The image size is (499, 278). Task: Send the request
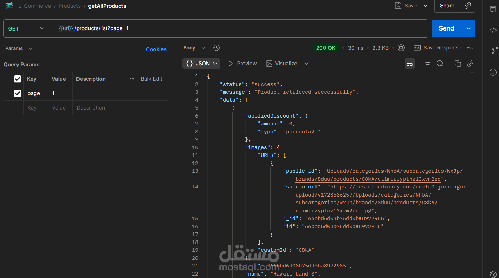[446, 28]
